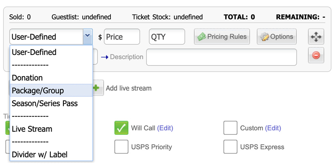Image resolution: width=336 pixels, height=168 pixels.
Task: Check the USPS Priority checkbox
Action: click(121, 147)
